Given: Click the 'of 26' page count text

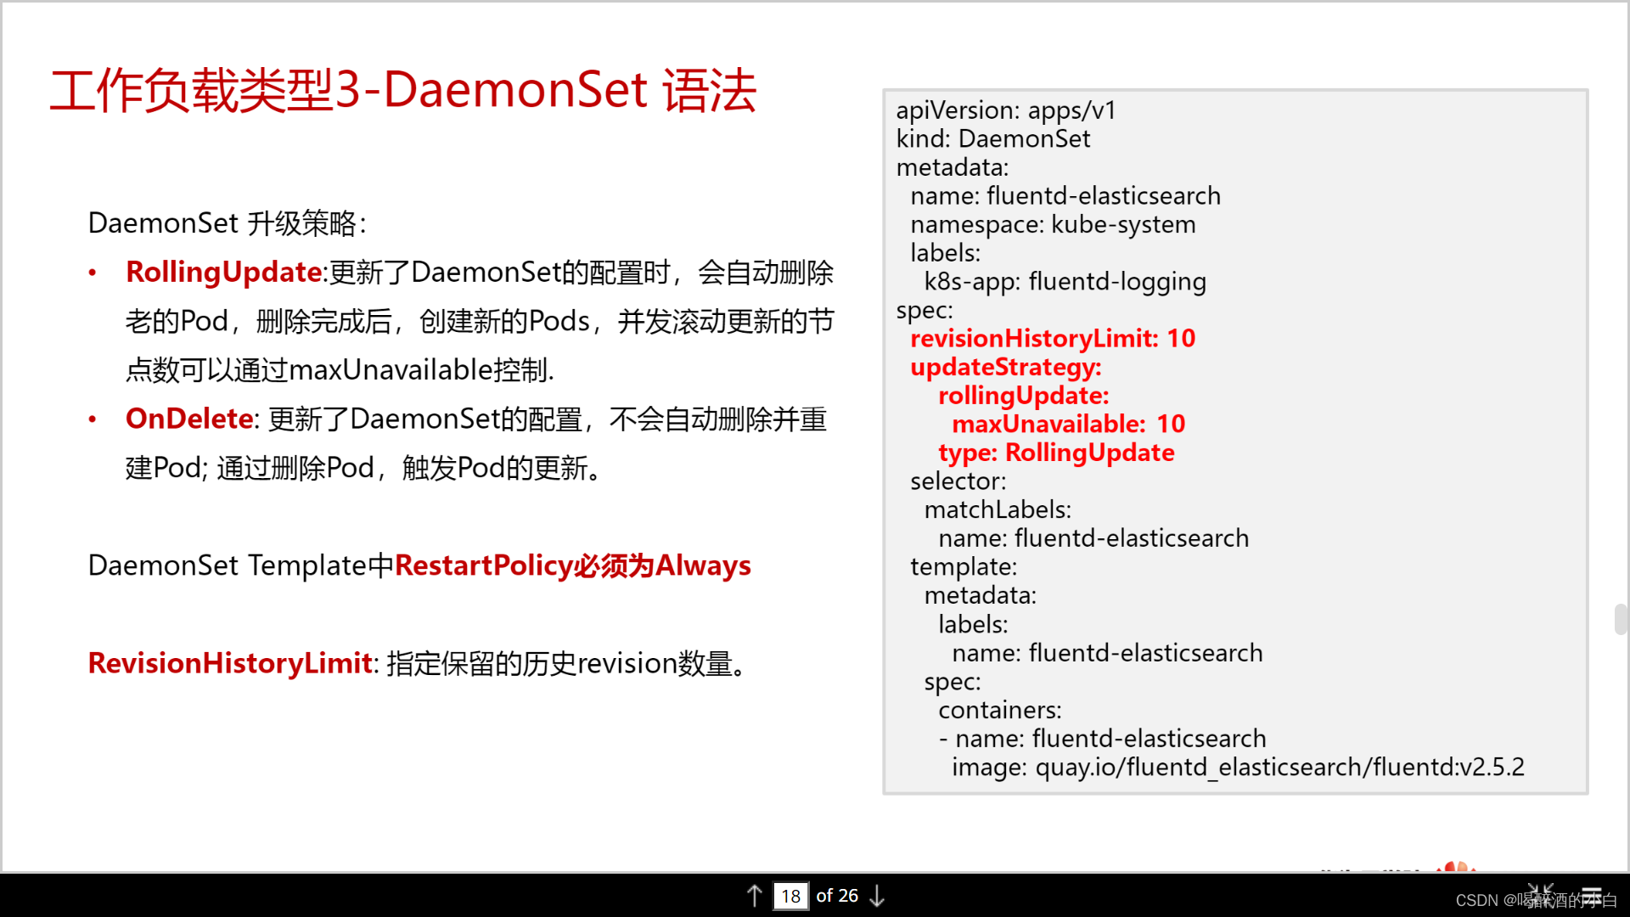Looking at the screenshot, I should point(836,896).
